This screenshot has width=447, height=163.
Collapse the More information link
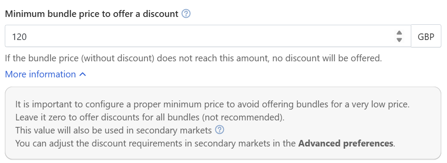[x=46, y=74]
